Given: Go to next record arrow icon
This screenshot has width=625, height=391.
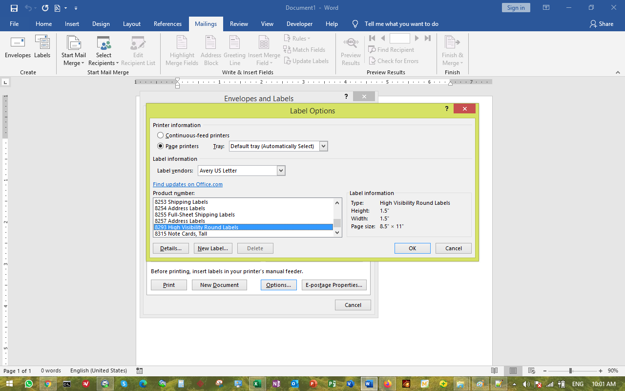Looking at the screenshot, I should point(417,38).
